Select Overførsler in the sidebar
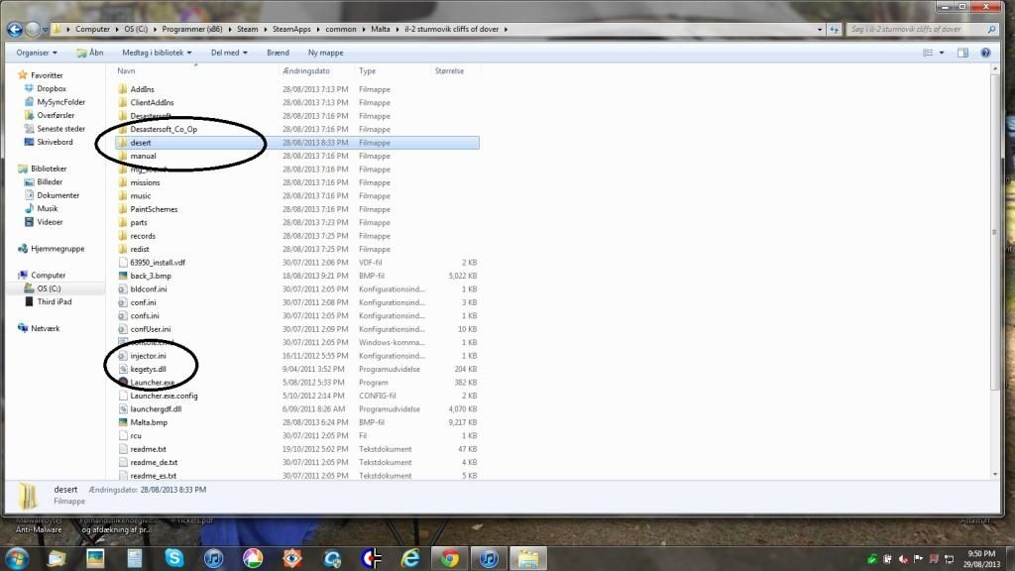 [x=56, y=115]
